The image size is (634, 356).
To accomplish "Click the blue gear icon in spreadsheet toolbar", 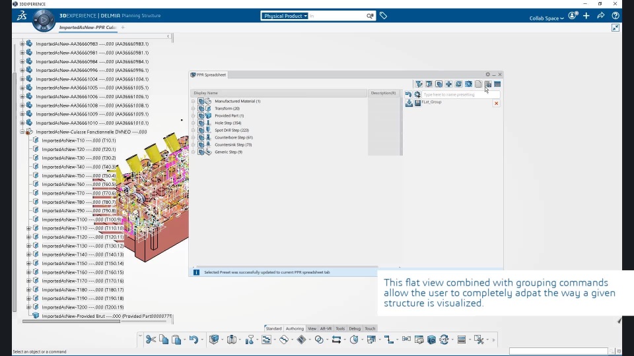I will coord(468,84).
